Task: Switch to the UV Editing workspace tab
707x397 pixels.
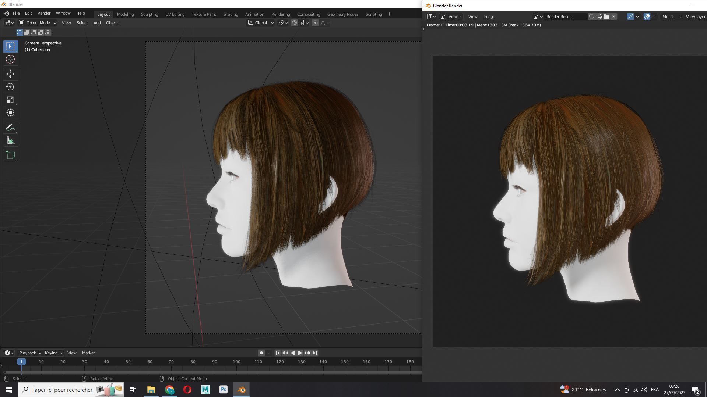Action: [175, 14]
